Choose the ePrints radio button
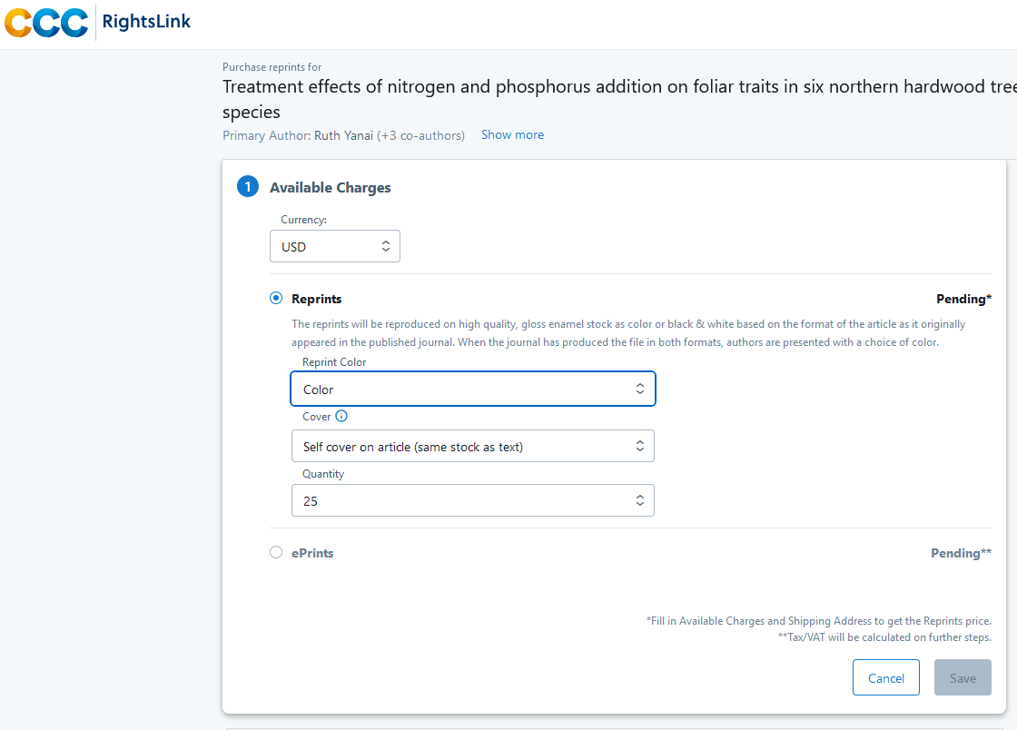This screenshot has width=1017, height=730. pyautogui.click(x=276, y=552)
